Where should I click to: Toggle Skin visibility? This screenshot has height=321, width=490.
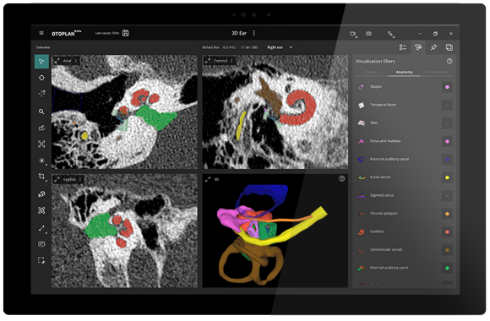click(447, 123)
